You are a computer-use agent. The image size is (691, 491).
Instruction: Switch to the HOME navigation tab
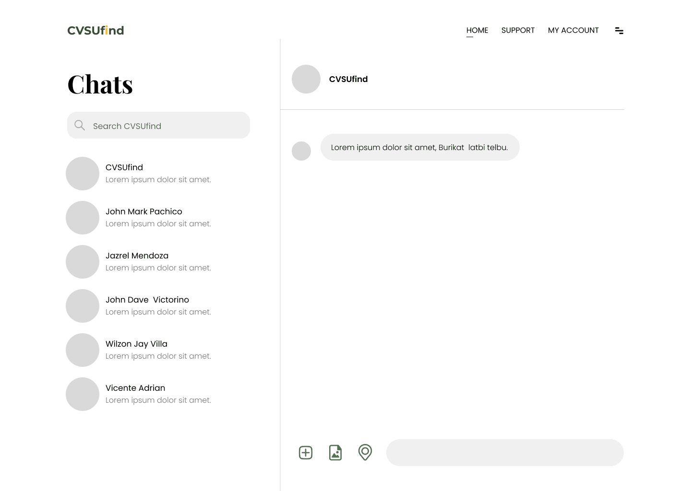coord(477,30)
